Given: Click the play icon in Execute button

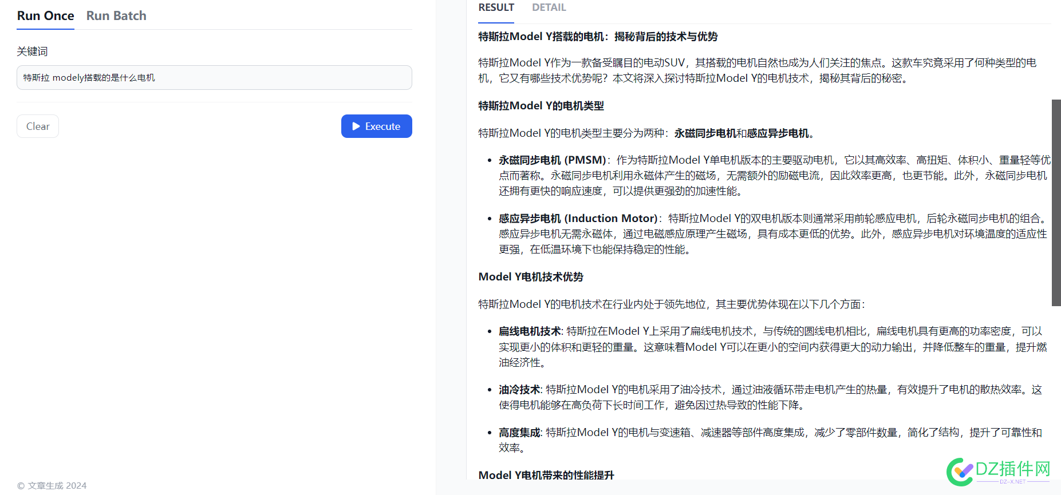Looking at the screenshot, I should [356, 126].
